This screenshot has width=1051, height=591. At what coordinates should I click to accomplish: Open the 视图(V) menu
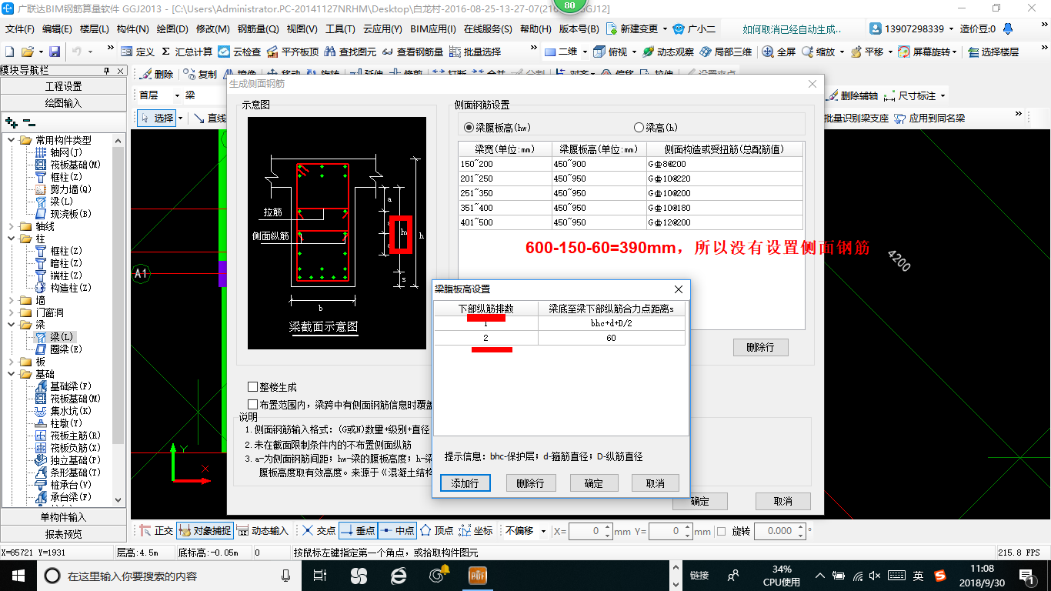pos(302,29)
